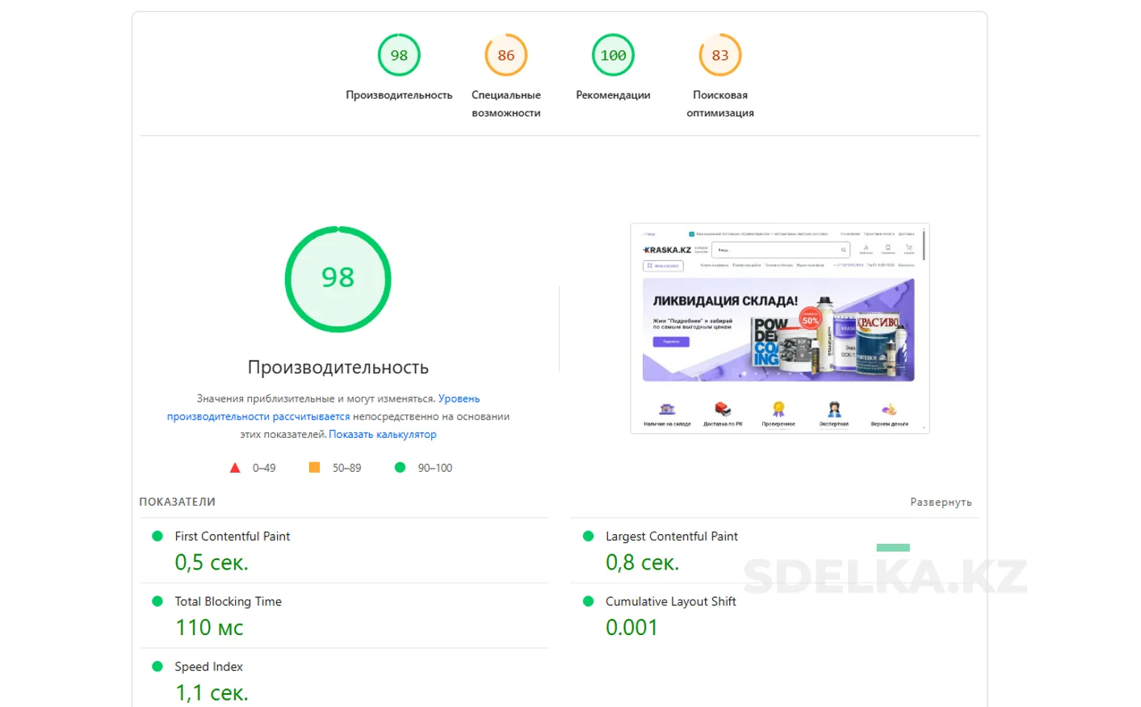The width and height of the screenshot is (1141, 707).
Task: Click the red triangle 0–49 legend icon
Action: pyautogui.click(x=235, y=468)
